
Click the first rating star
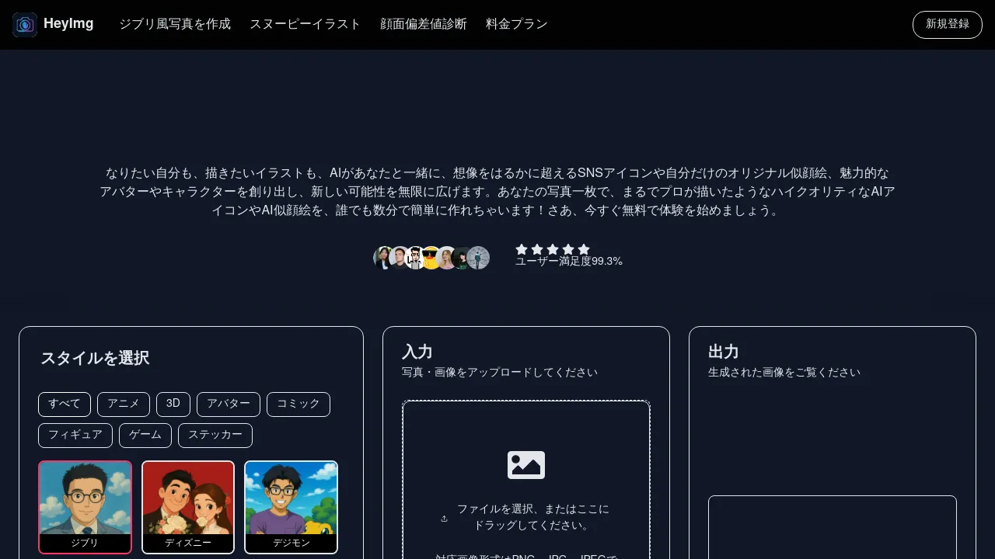coord(522,249)
